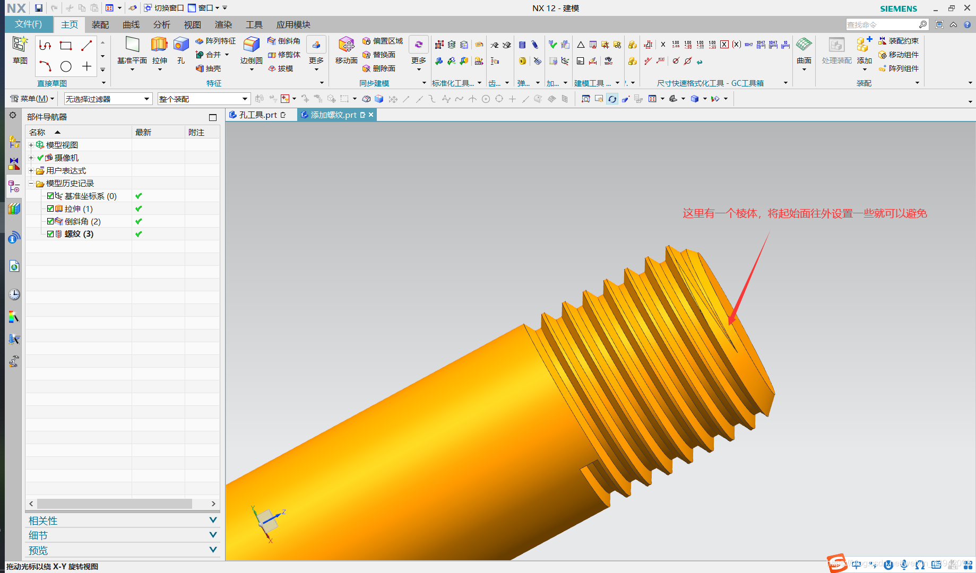Open the 无选择过滤器 dropdown
Viewport: 976px width, 573px height.
click(x=108, y=99)
